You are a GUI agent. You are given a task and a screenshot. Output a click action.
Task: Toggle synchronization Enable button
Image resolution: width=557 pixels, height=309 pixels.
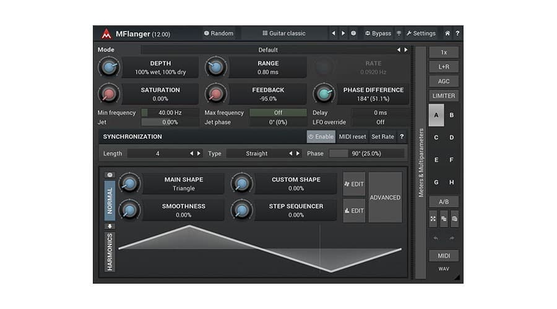coord(321,137)
